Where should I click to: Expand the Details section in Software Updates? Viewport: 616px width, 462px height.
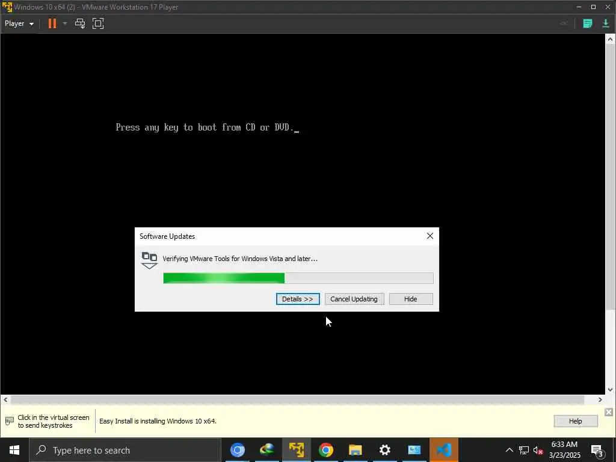tap(298, 299)
